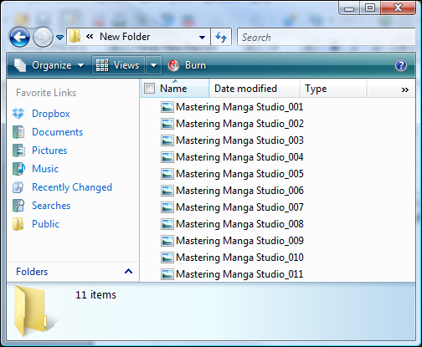Click the Views grid icon

(x=102, y=65)
